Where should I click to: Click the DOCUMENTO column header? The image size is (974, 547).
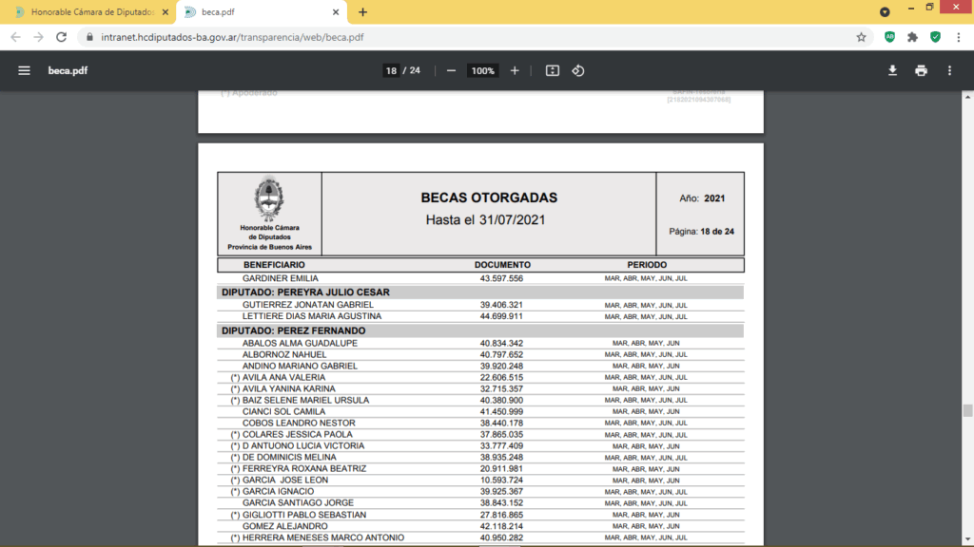click(x=502, y=265)
